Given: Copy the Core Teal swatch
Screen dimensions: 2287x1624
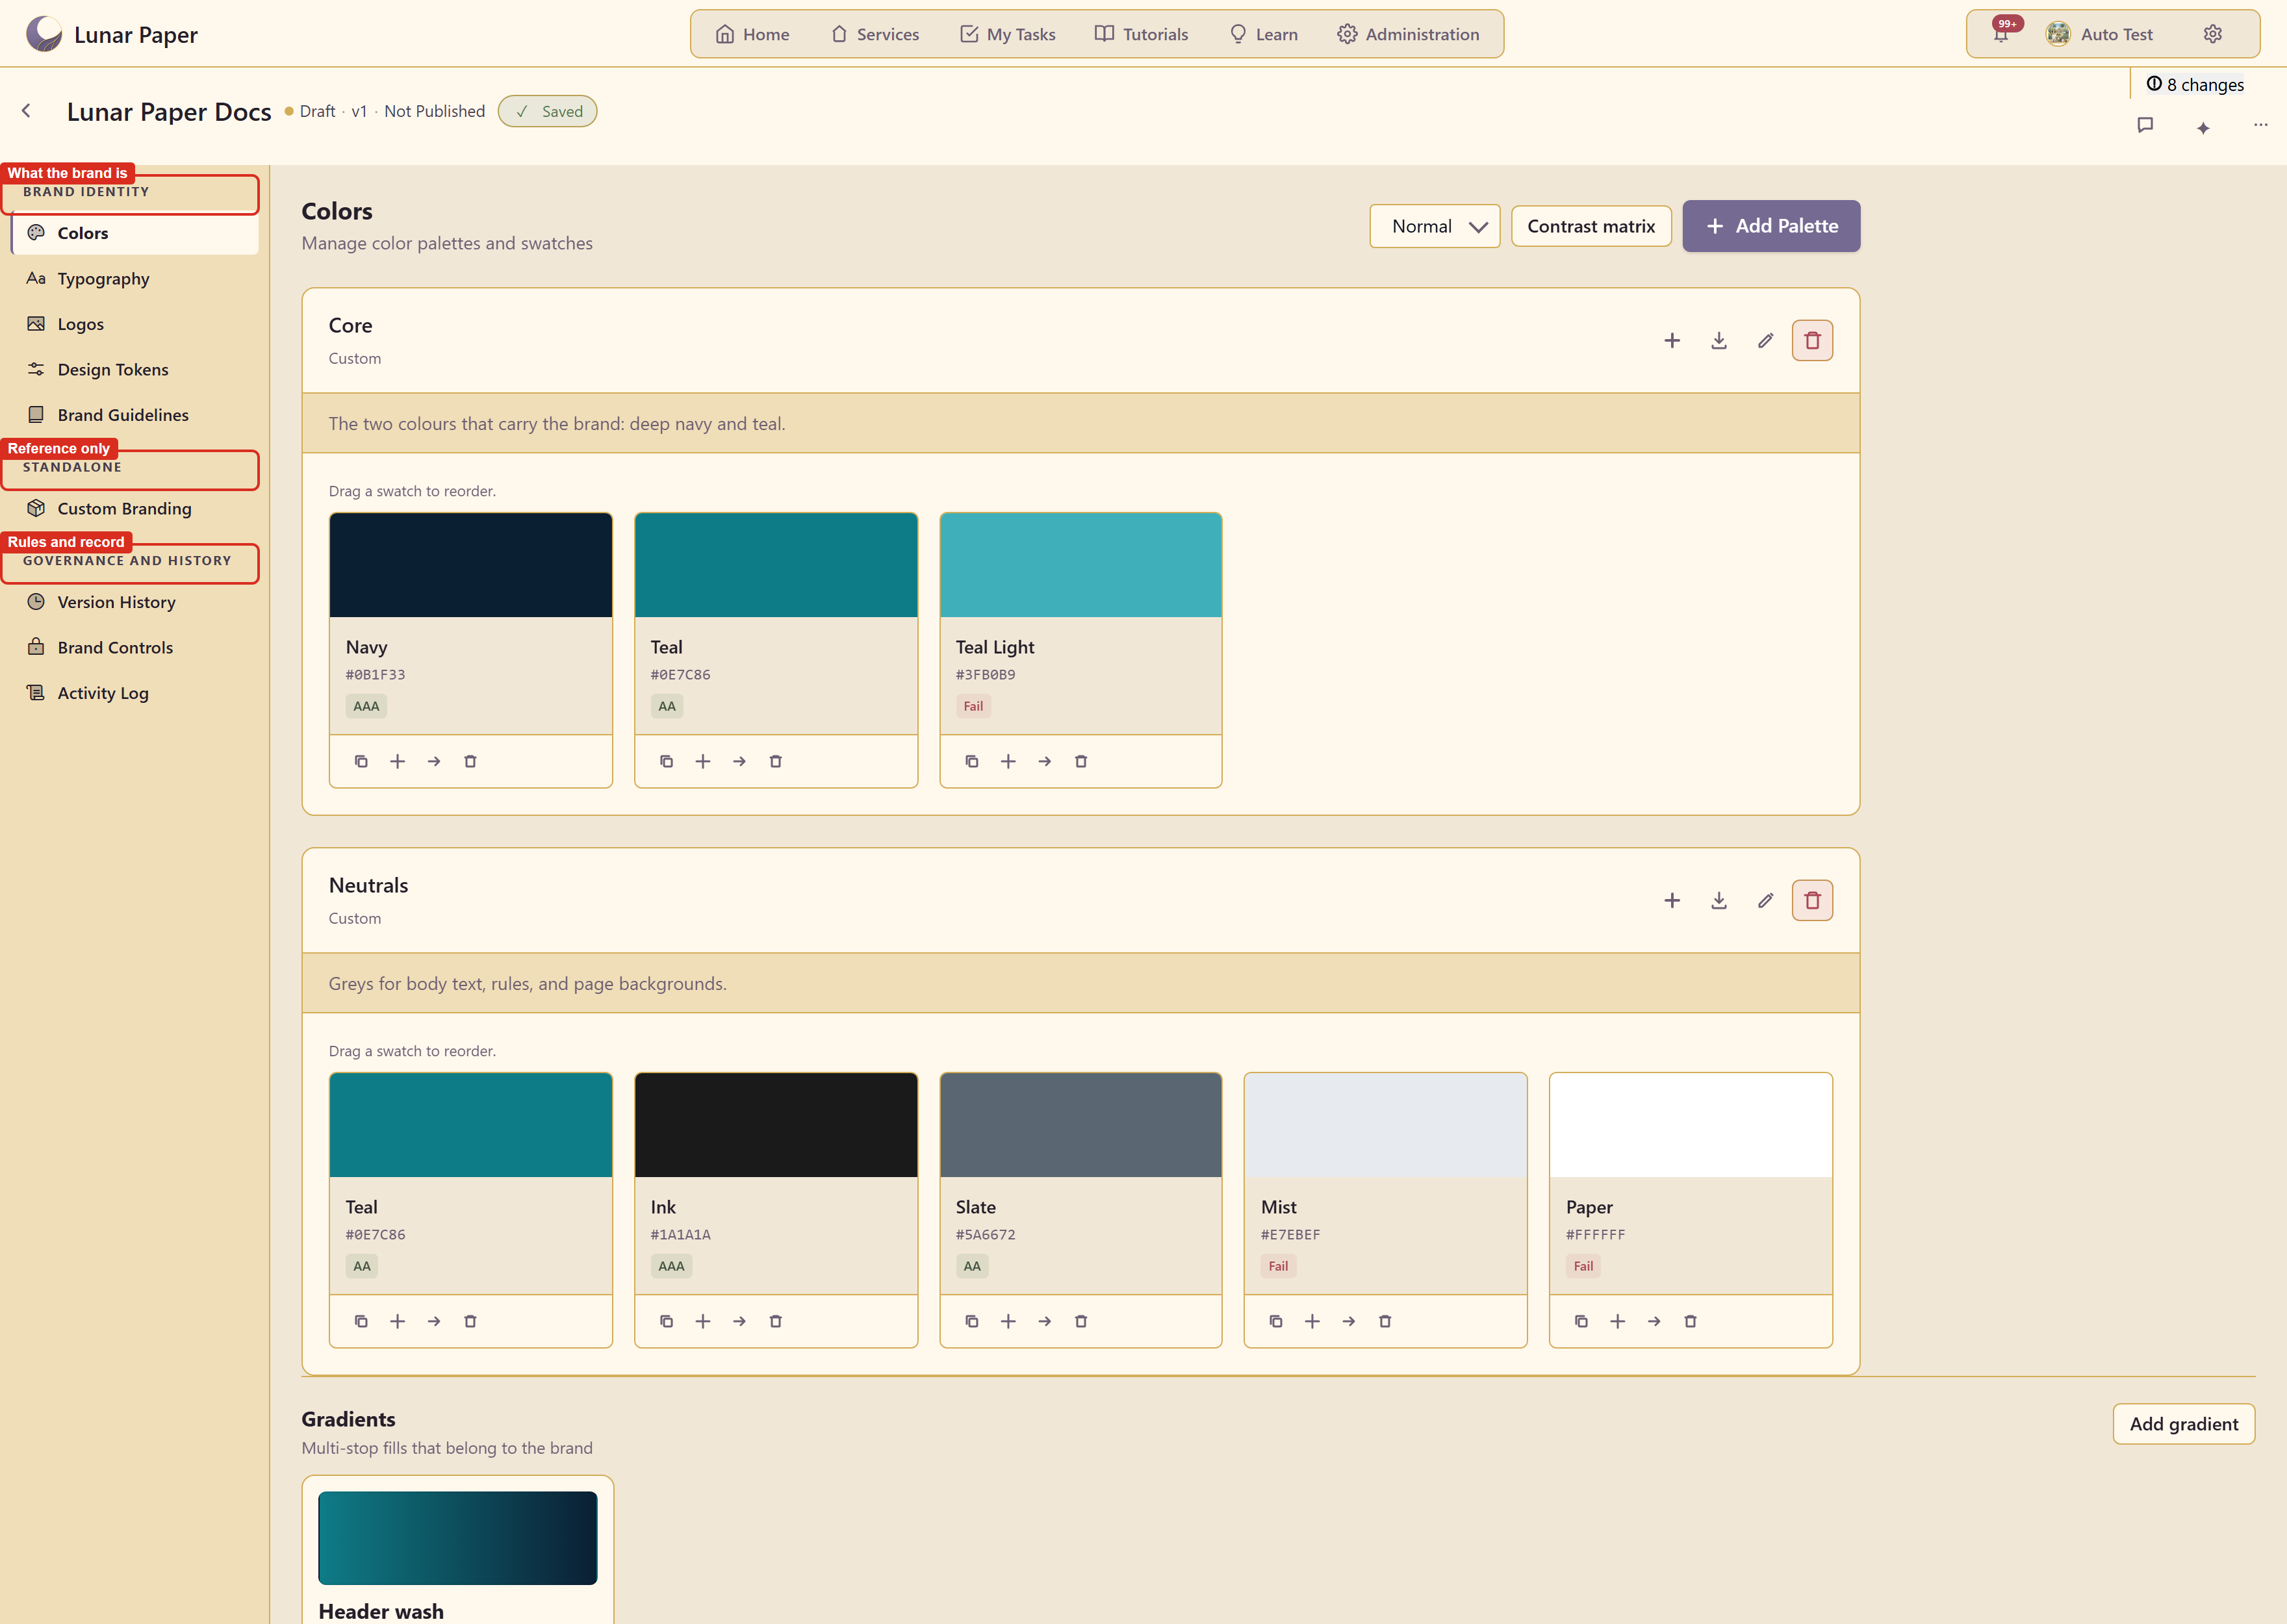Looking at the screenshot, I should (x=666, y=762).
